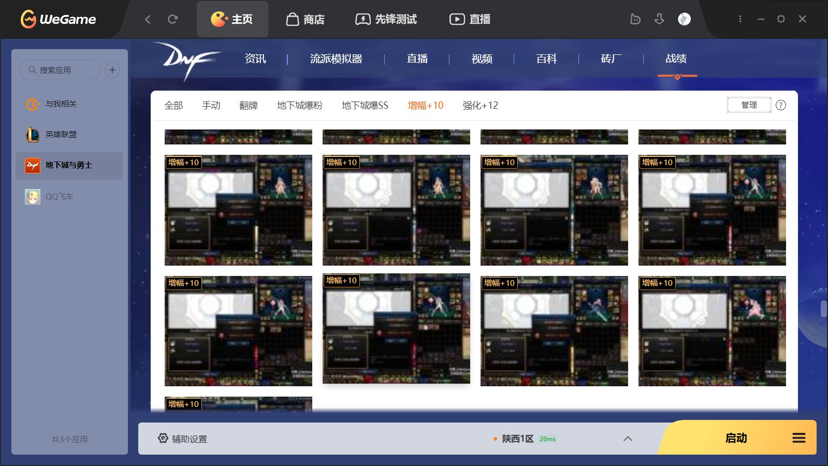Click the 26ms latency label
The image size is (828, 466).
click(547, 439)
